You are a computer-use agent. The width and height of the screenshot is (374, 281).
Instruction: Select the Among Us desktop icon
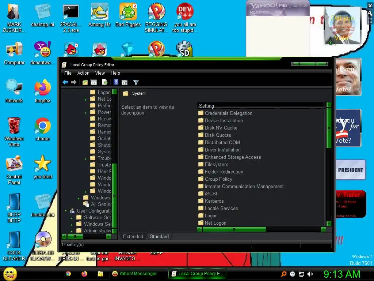pos(99,15)
